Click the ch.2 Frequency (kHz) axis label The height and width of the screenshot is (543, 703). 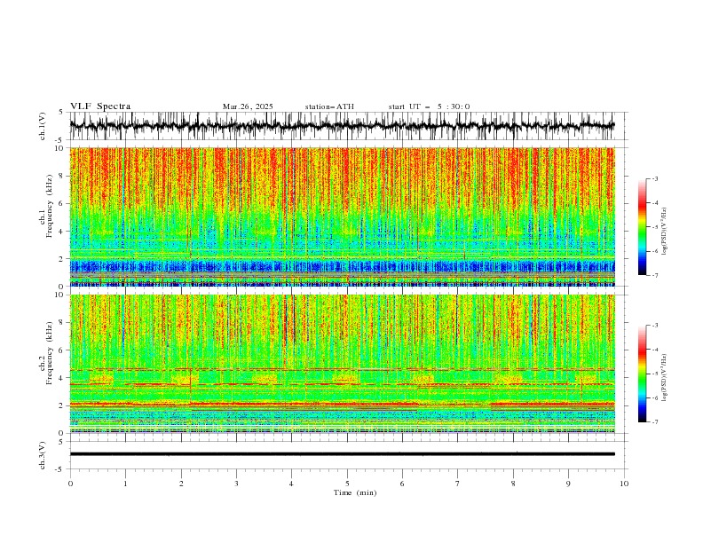[46, 353]
